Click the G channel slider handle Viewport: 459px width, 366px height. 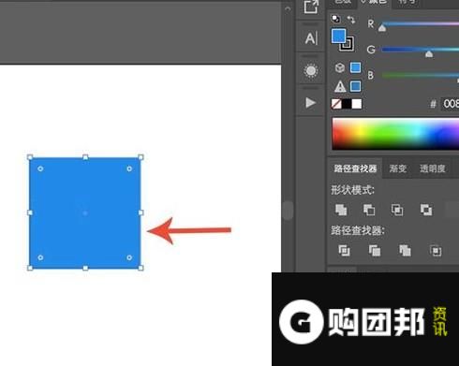[429, 54]
